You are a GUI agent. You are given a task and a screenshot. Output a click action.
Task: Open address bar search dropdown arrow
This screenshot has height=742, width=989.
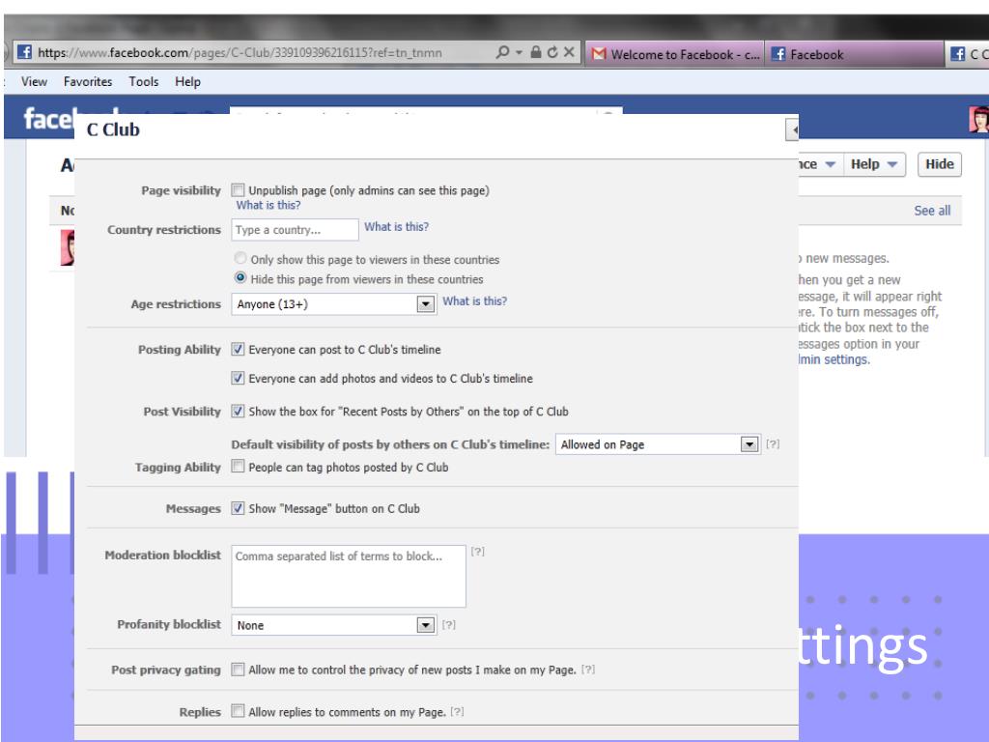pyautogui.click(x=519, y=52)
